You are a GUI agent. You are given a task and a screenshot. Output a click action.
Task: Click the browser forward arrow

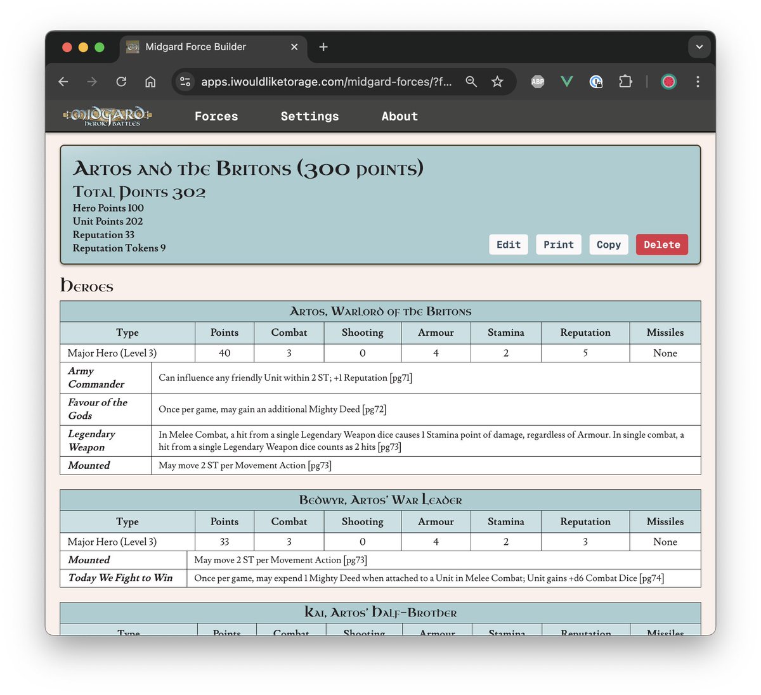pos(93,82)
